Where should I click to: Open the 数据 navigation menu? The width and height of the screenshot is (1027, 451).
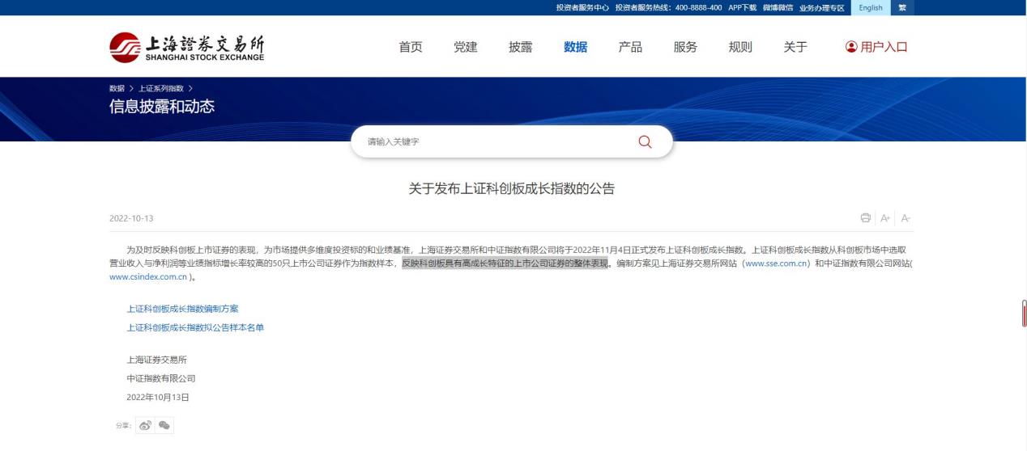click(575, 47)
